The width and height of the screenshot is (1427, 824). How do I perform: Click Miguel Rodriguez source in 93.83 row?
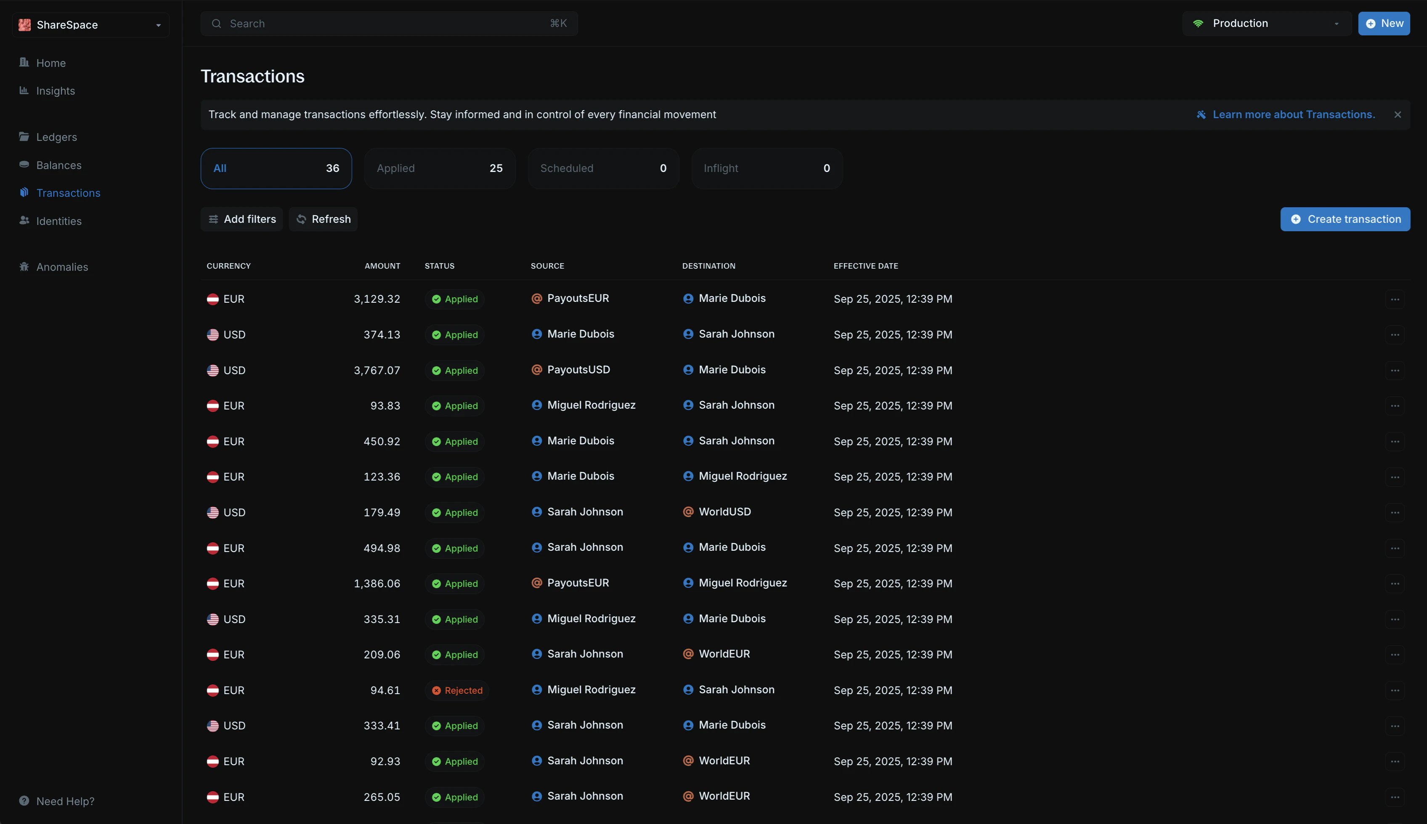(x=591, y=405)
